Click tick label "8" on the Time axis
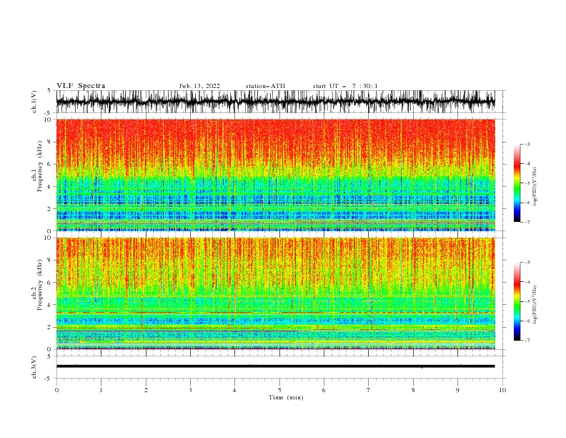Image resolution: width=566 pixels, height=438 pixels. pyautogui.click(x=413, y=390)
